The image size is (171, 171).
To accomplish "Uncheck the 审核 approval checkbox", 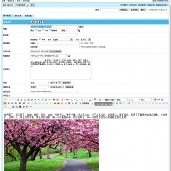I will 40,39.
